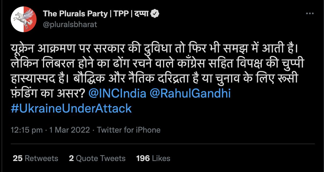Click the blue verified badge
Viewport: 324px width, 172px height.
pos(155,14)
